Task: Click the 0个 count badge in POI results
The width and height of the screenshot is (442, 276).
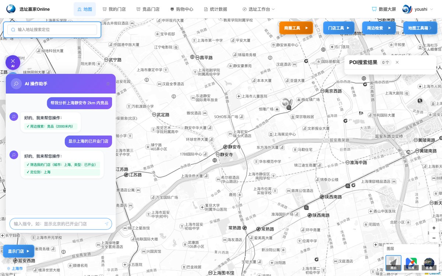Action: click(x=386, y=62)
